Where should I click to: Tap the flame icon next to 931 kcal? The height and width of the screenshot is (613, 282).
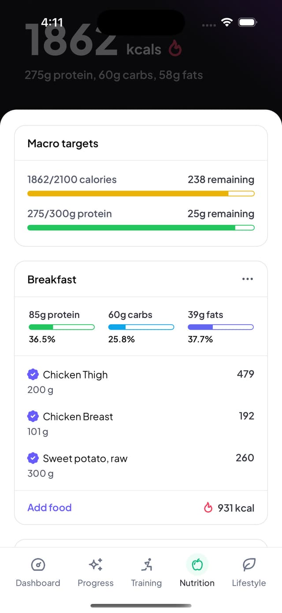click(x=208, y=508)
